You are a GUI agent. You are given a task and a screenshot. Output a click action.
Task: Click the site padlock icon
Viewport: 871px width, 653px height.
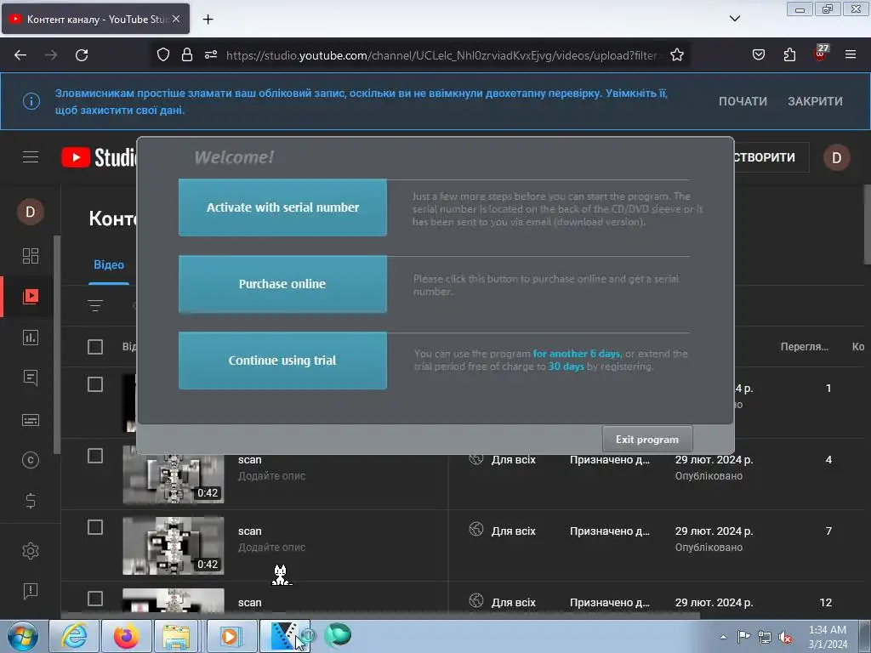click(187, 55)
